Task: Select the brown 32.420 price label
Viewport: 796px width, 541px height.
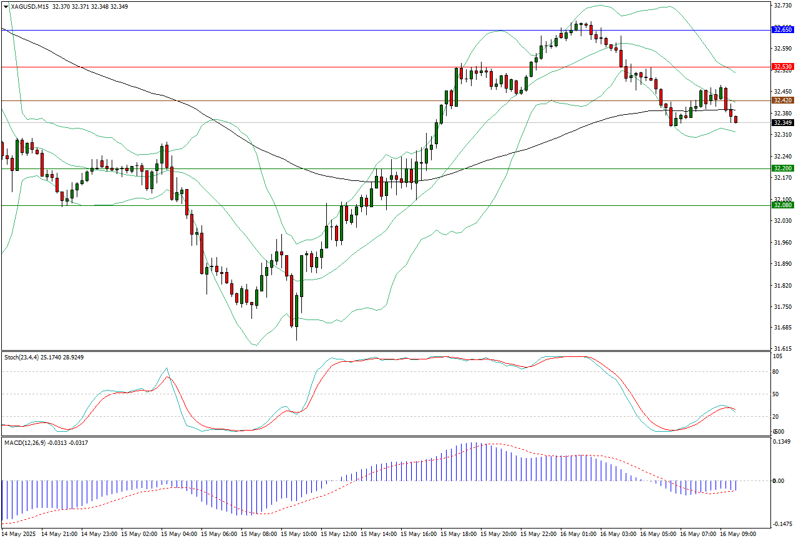Action: [782, 100]
